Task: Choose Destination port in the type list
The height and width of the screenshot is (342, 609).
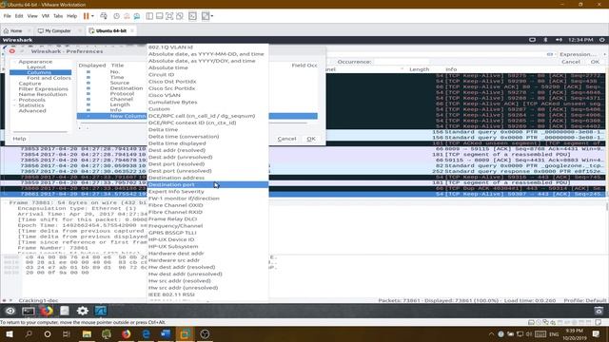Action: [207, 184]
